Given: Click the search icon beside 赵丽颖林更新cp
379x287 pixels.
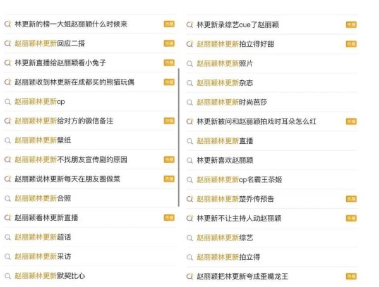Looking at the screenshot, I should click(x=8, y=102).
